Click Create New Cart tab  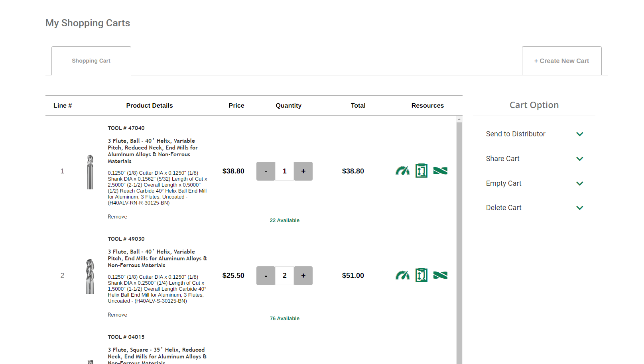[561, 61]
